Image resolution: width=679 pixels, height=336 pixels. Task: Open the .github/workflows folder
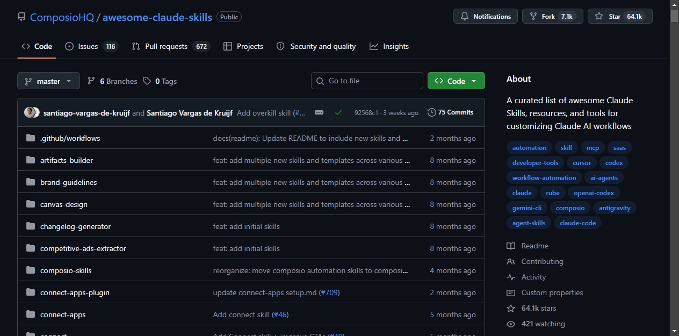click(x=70, y=138)
